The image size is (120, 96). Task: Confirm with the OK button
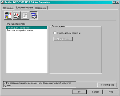[x=79, y=92]
